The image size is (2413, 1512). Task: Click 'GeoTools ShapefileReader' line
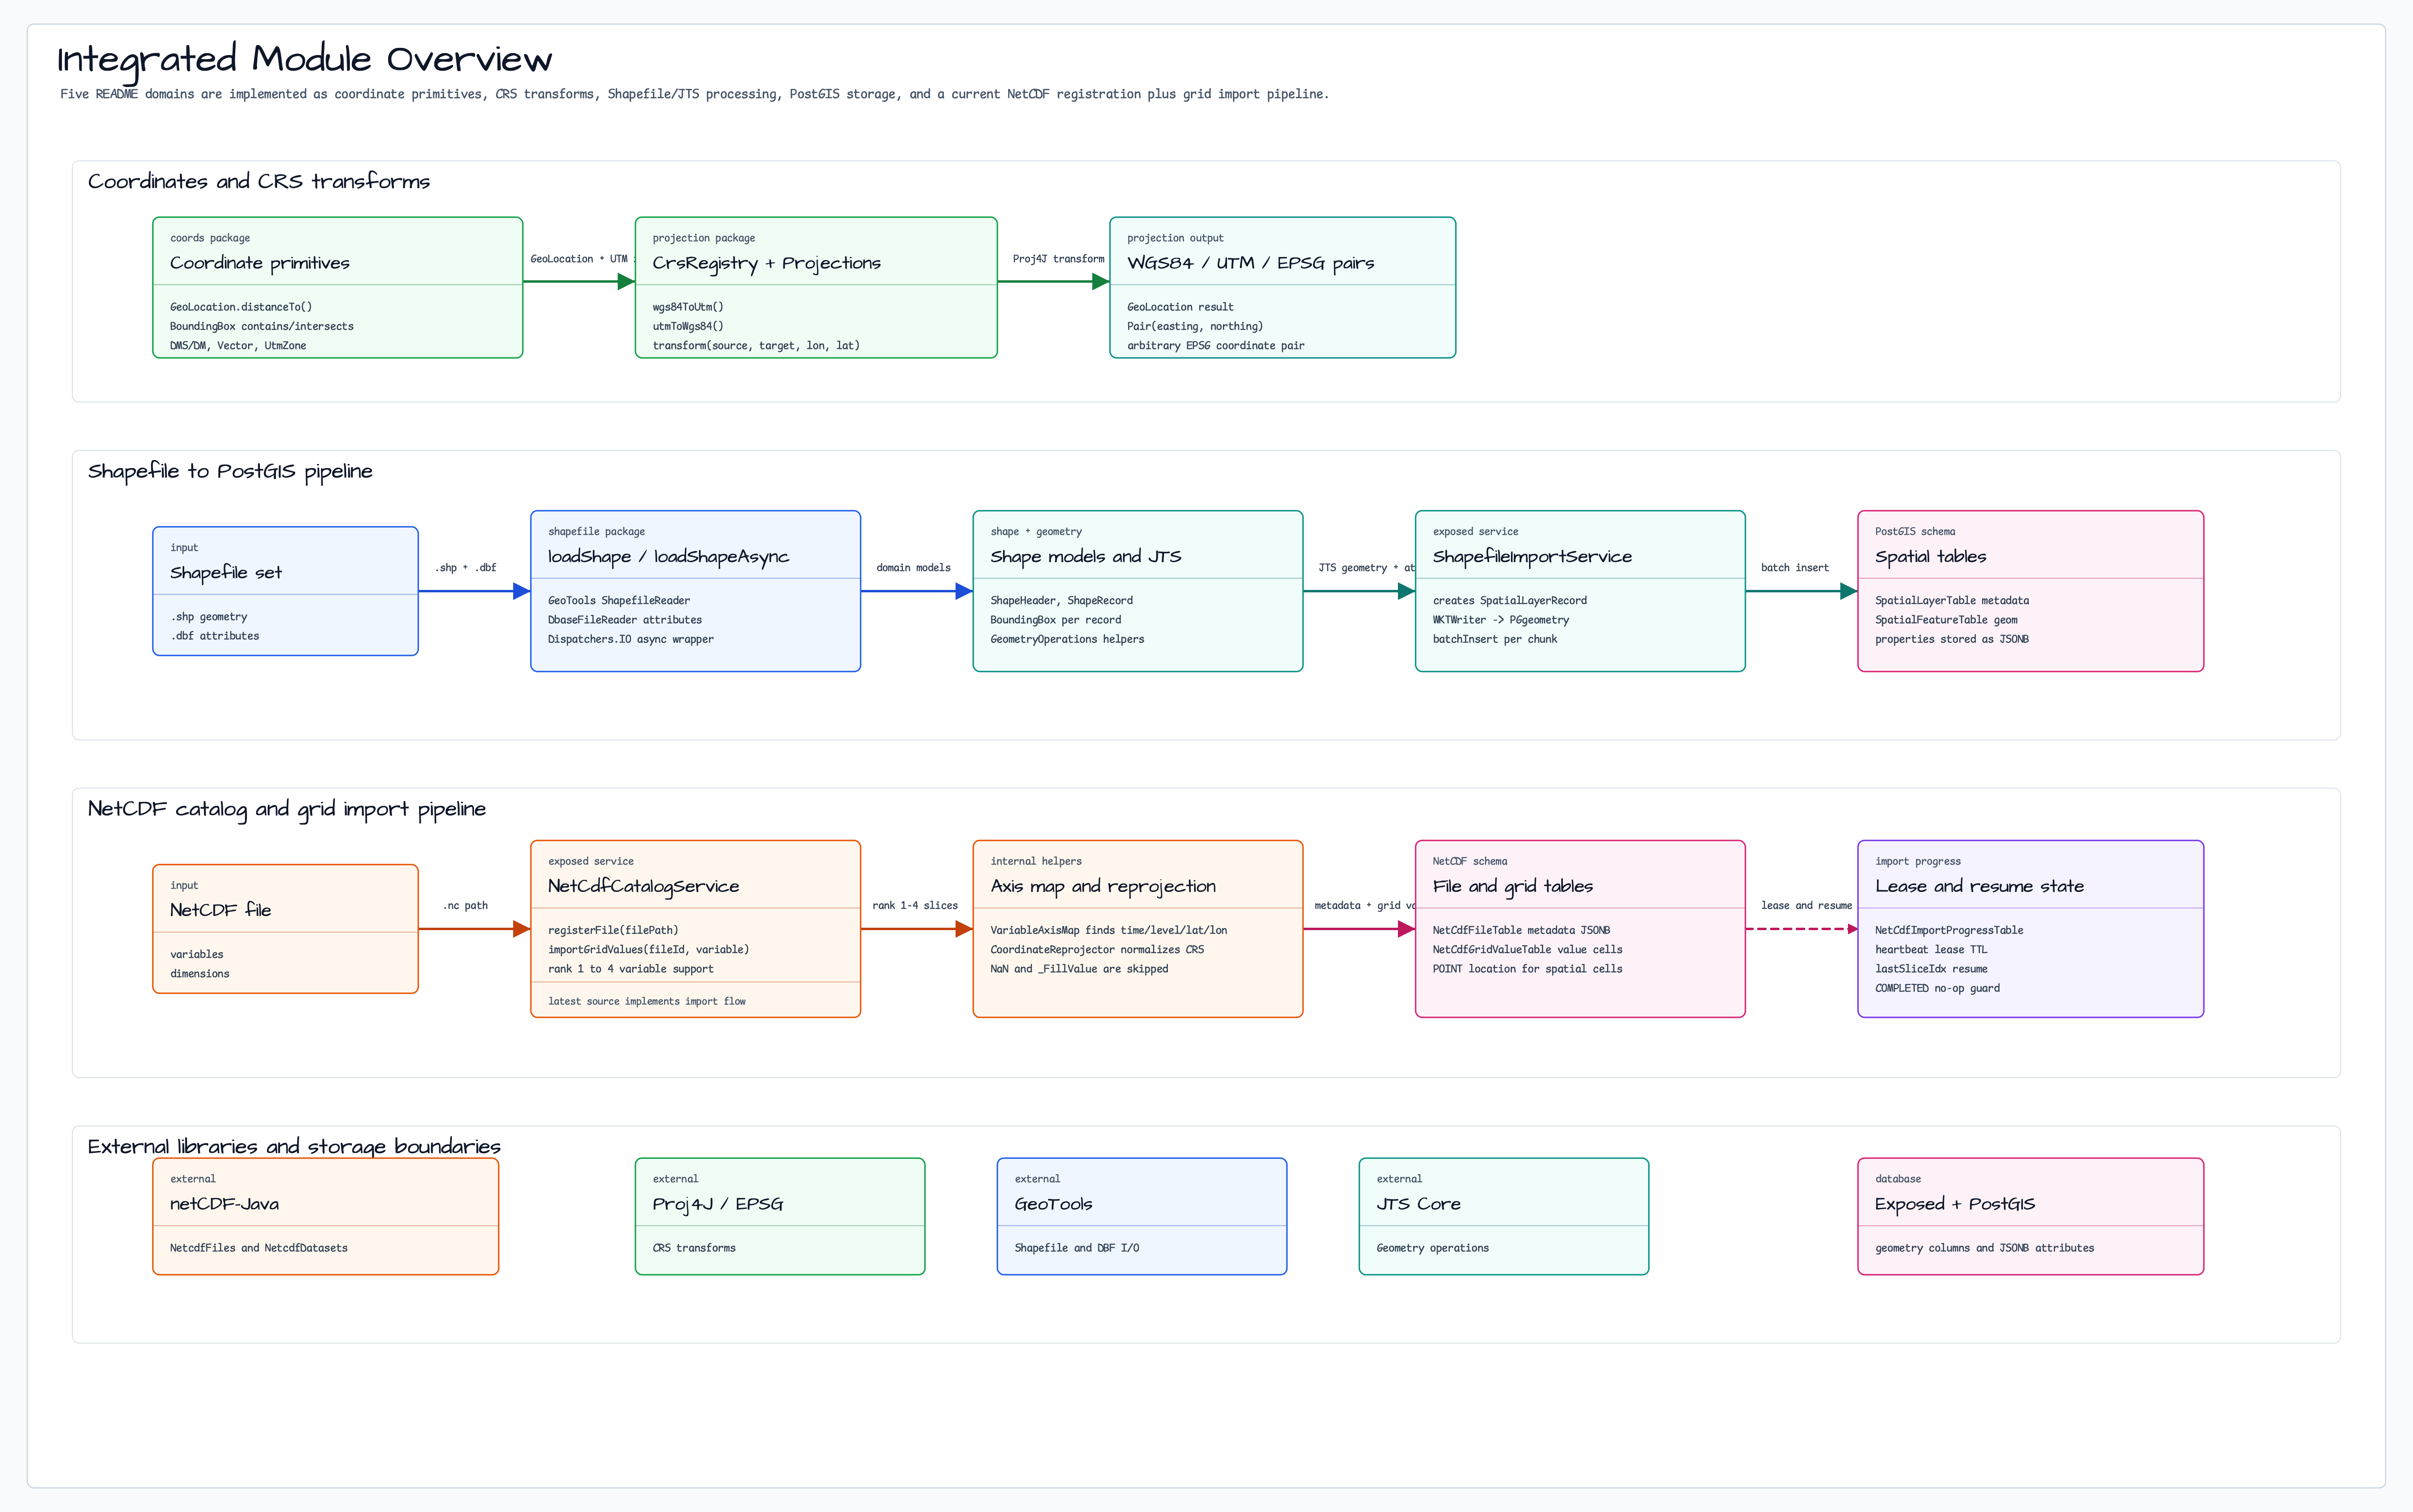pos(619,601)
